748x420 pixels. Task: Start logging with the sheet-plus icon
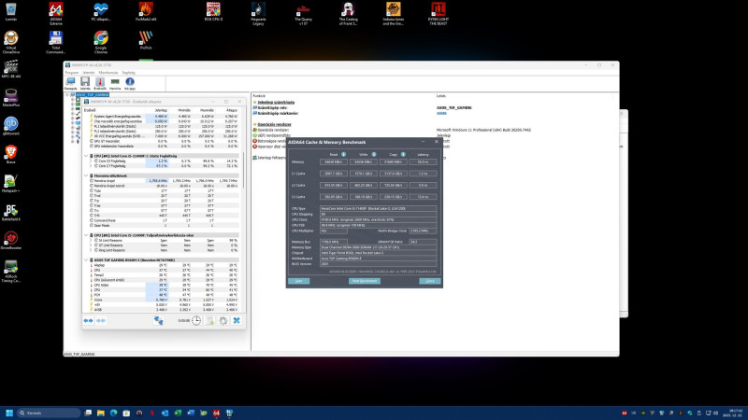[x=209, y=321]
